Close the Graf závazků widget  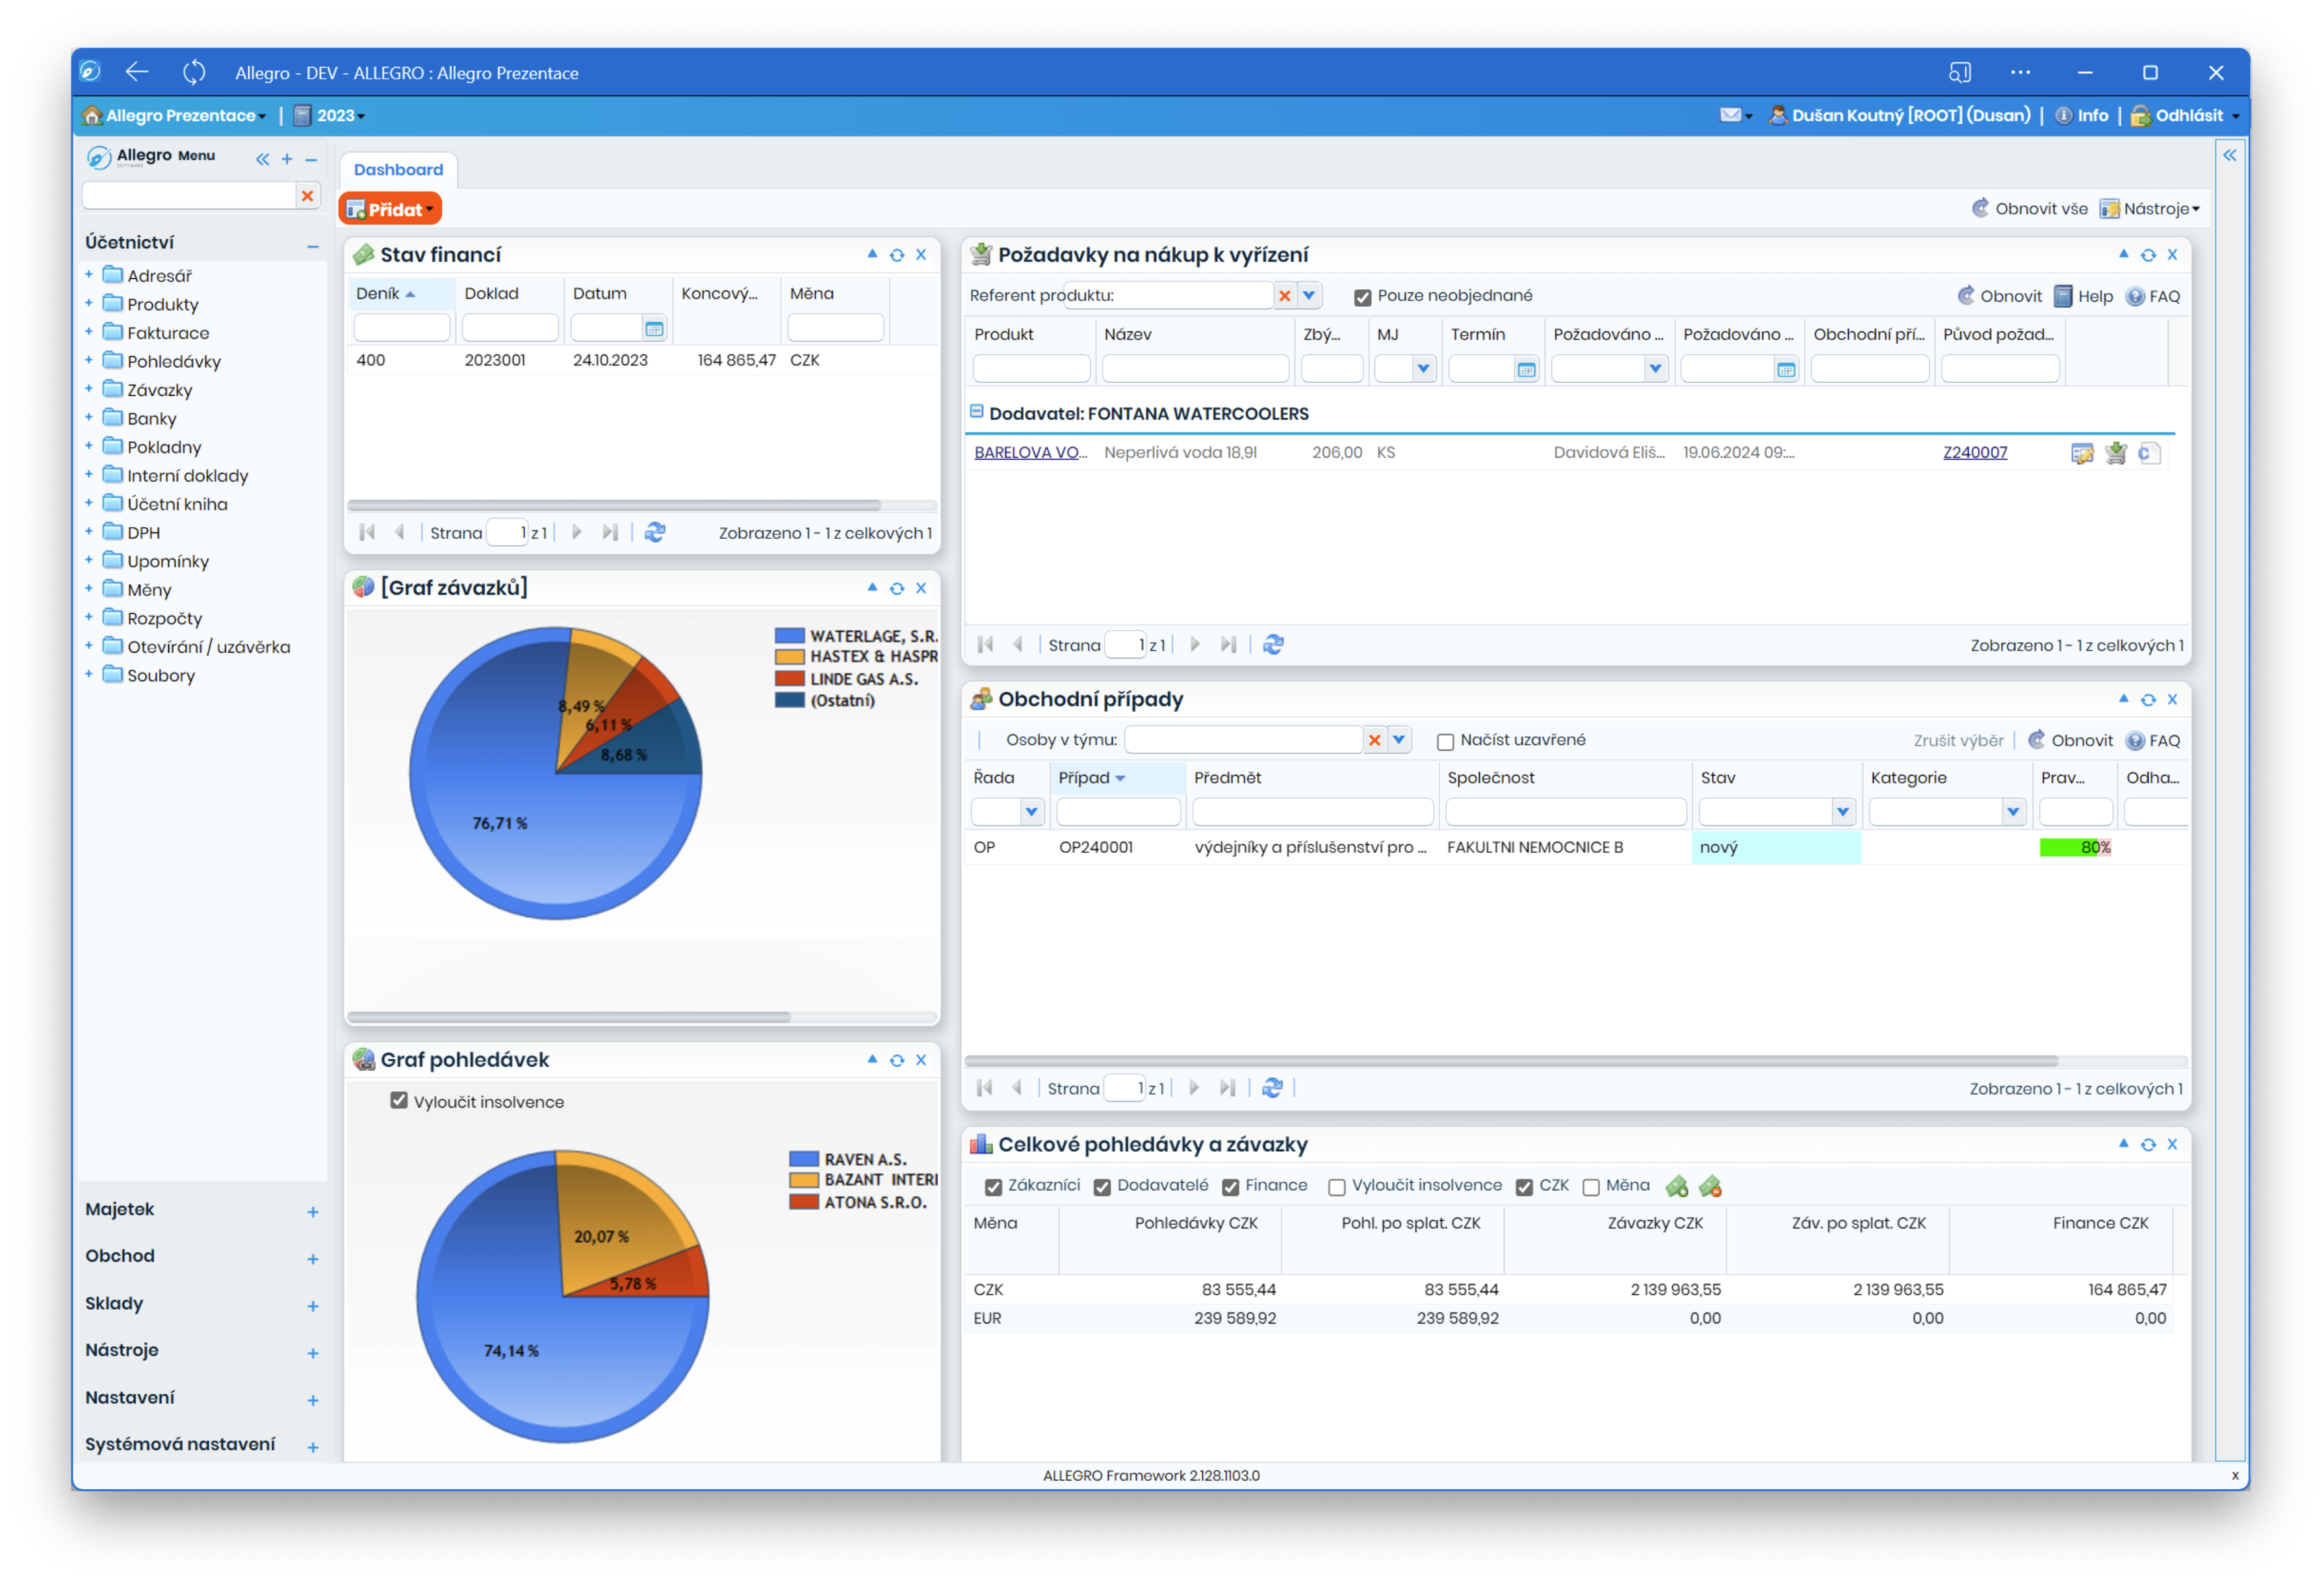(921, 588)
